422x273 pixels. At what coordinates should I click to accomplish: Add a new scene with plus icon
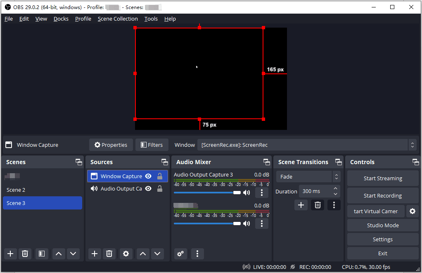pos(11,254)
